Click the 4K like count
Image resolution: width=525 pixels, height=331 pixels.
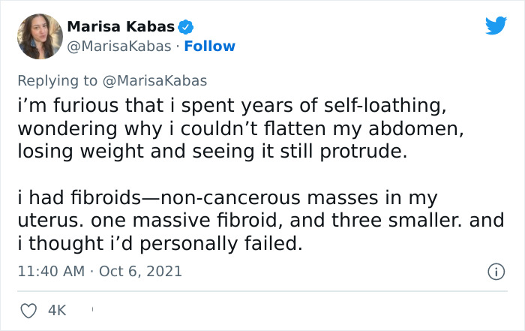coord(56,308)
